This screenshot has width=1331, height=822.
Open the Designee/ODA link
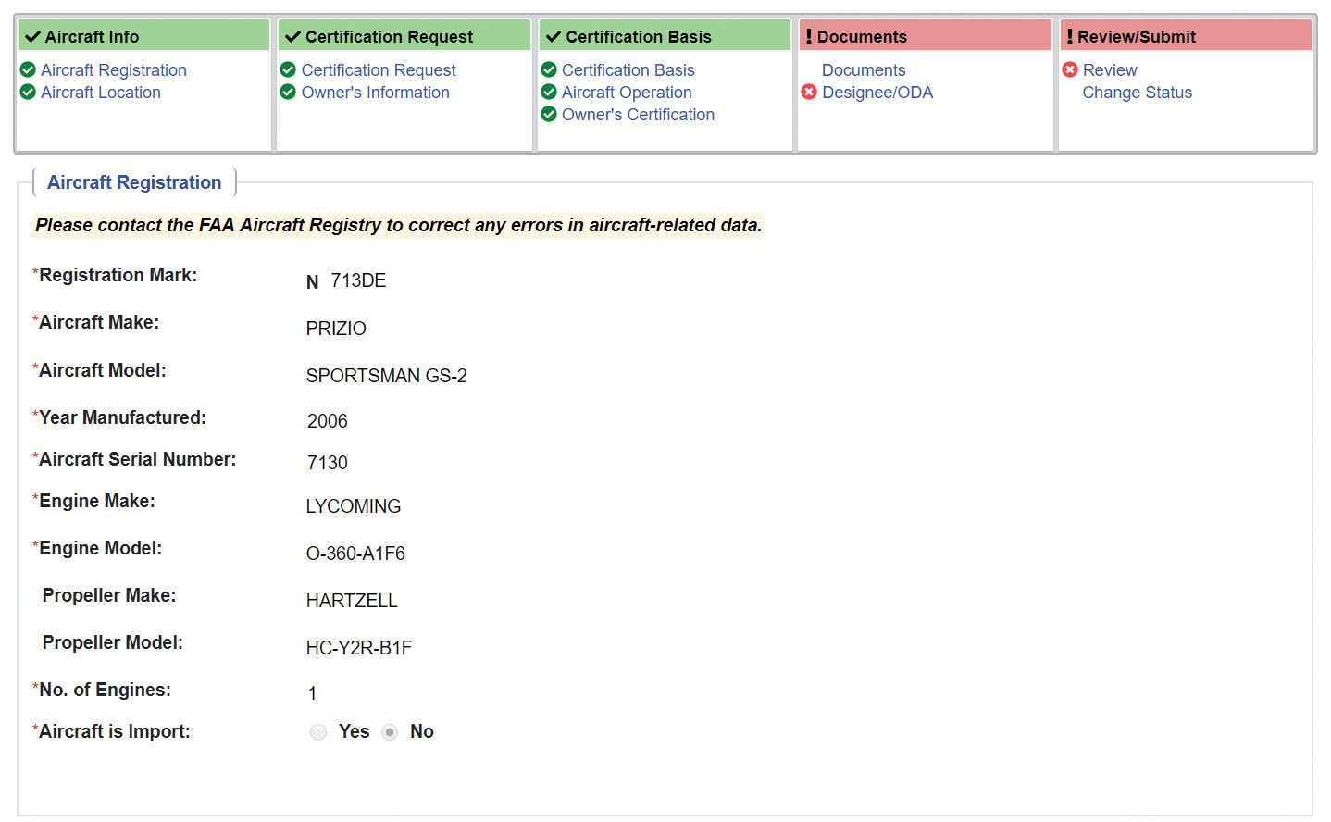point(877,93)
